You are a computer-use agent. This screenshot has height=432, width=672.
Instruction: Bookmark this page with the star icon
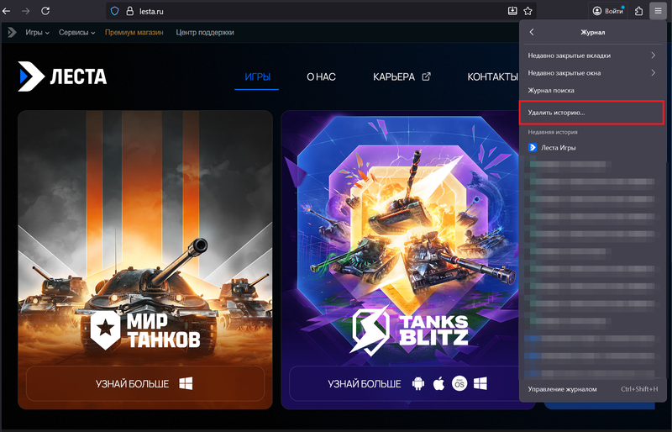coord(528,11)
